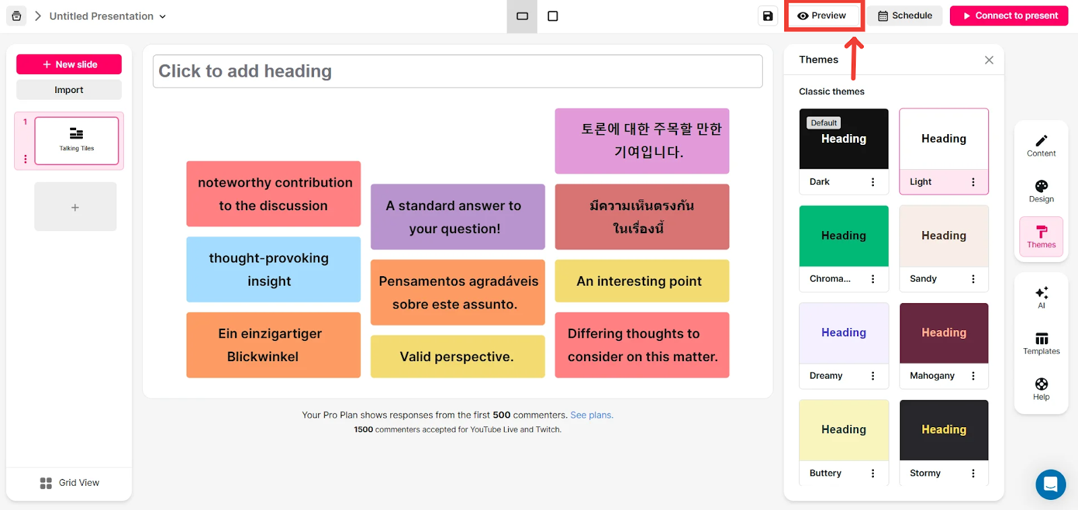Click the 'Valid perspective.' tile
This screenshot has width=1078, height=510.
[x=457, y=356]
